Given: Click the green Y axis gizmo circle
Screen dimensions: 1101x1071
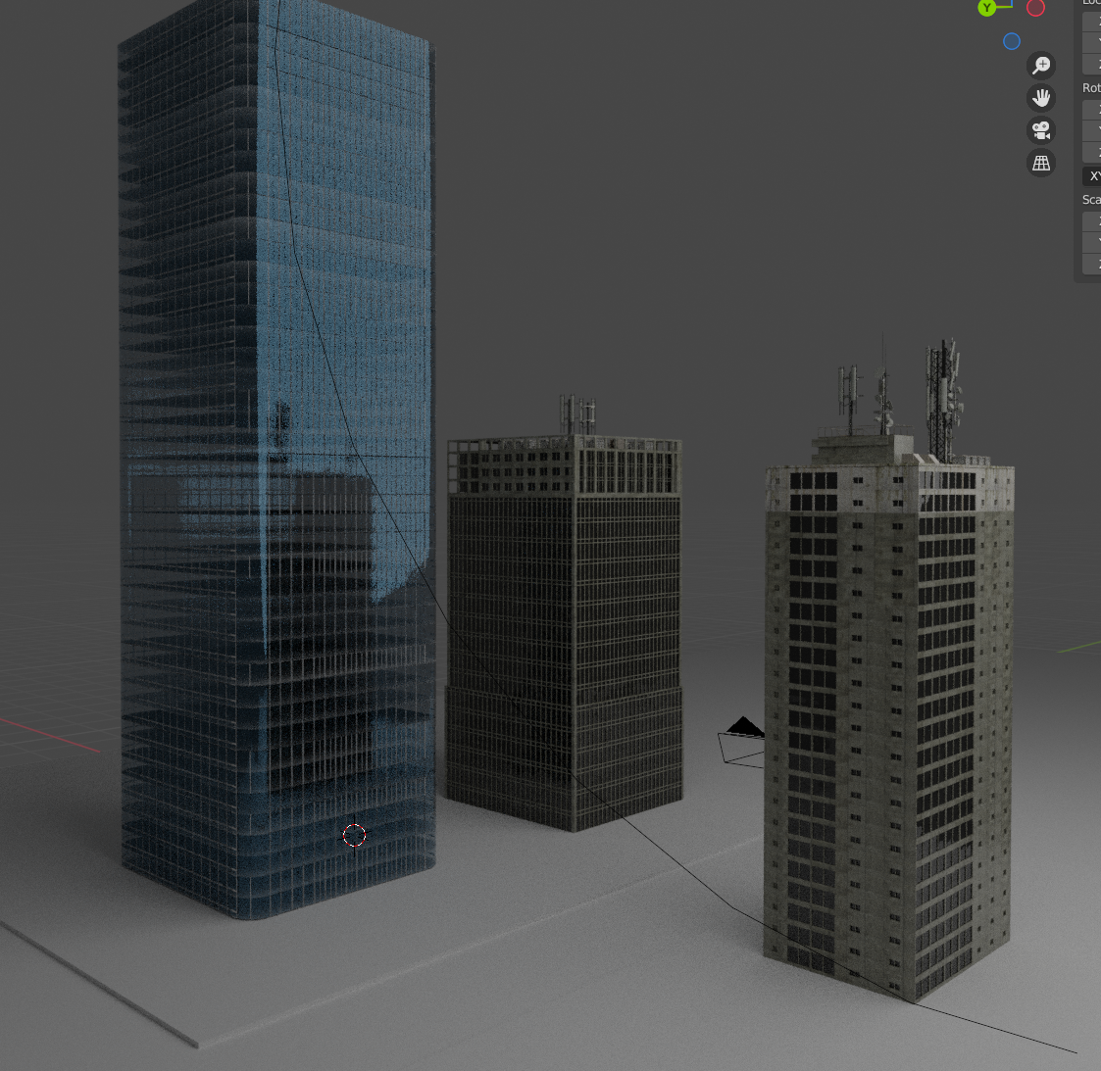Looking at the screenshot, I should tap(986, 8).
